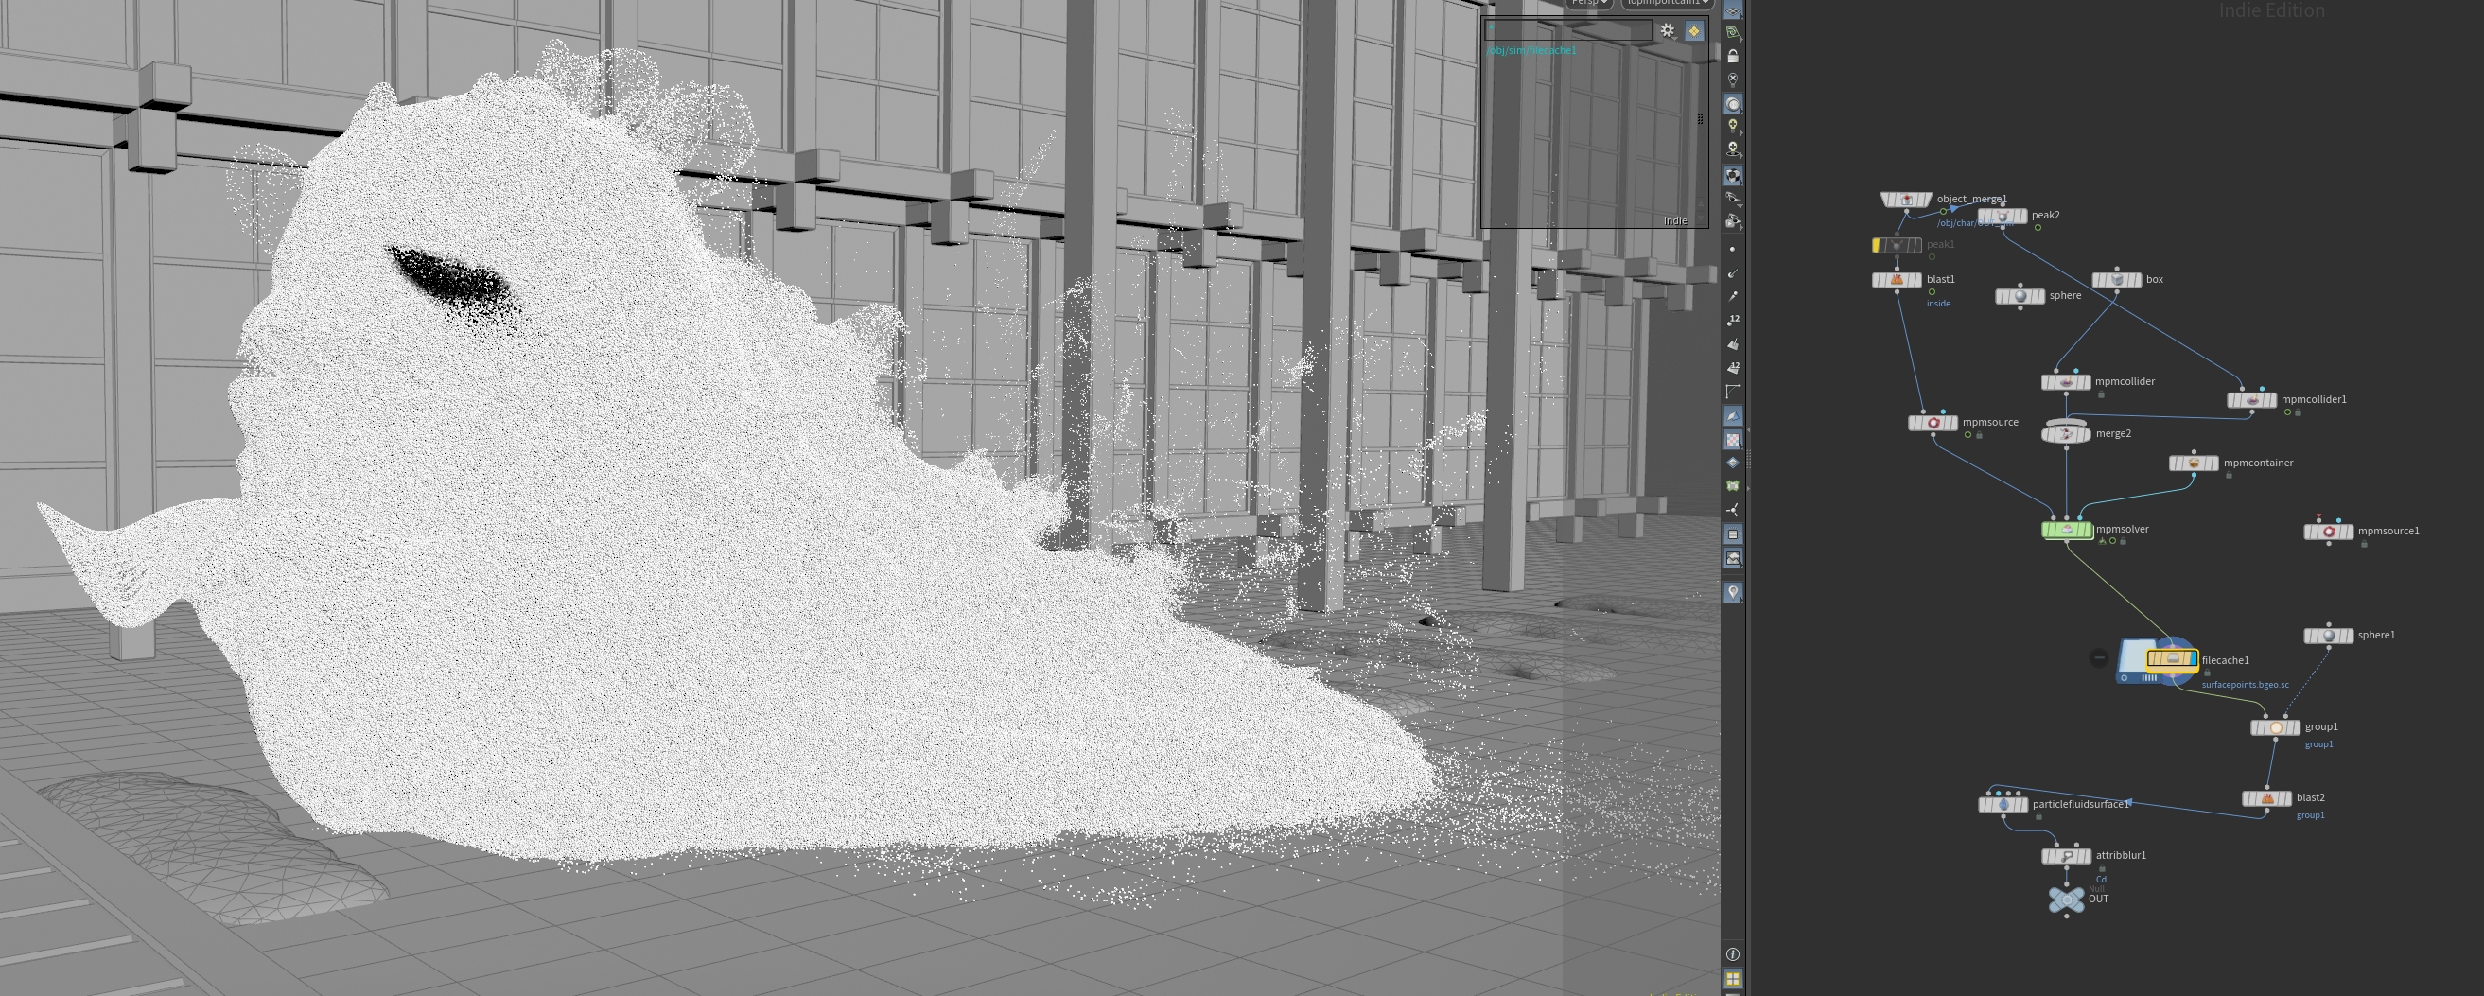
Task: Toggle the primitive hulls curve icon
Action: click(x=1733, y=392)
